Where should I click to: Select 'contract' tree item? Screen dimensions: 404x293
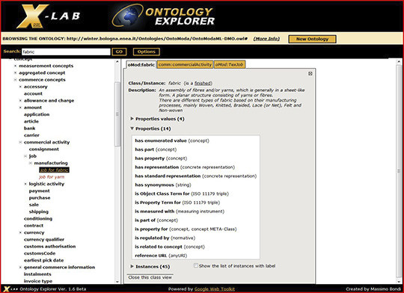click(x=34, y=226)
